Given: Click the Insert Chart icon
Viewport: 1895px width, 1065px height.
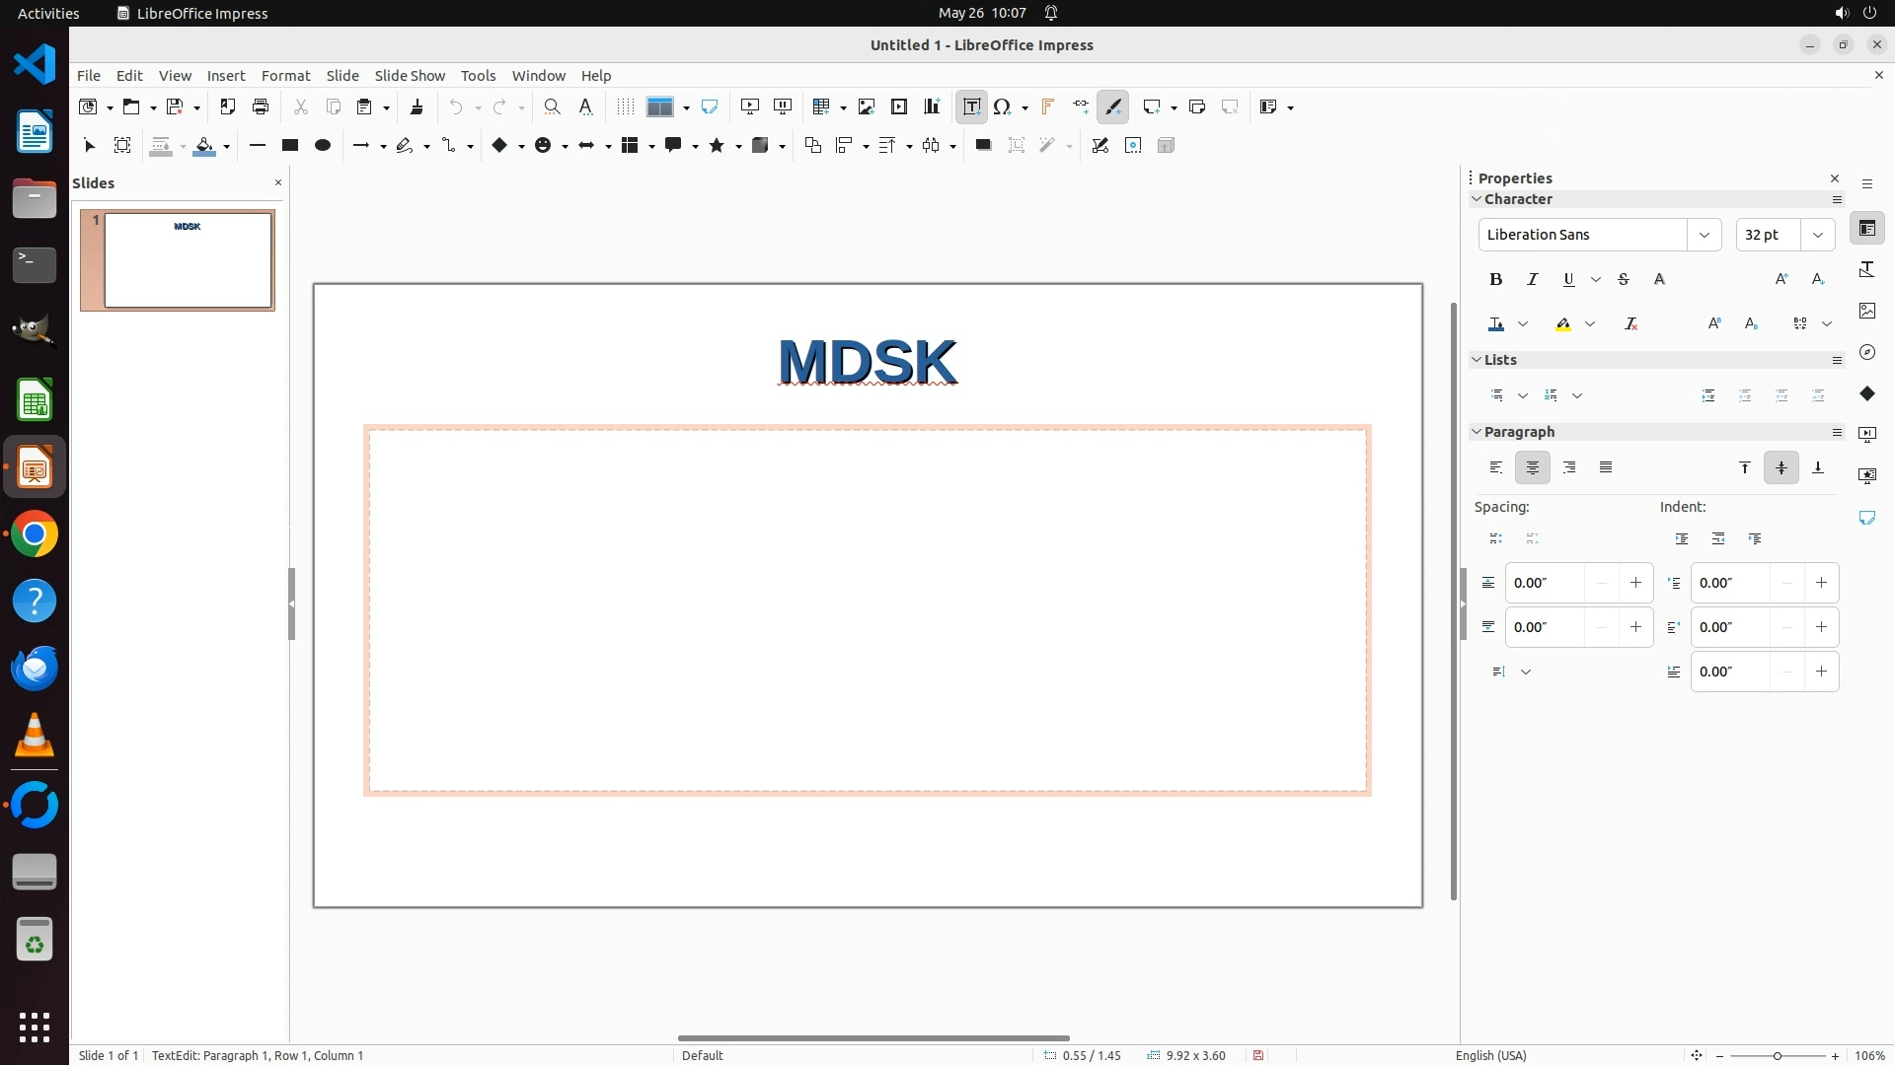Looking at the screenshot, I should click(x=932, y=107).
